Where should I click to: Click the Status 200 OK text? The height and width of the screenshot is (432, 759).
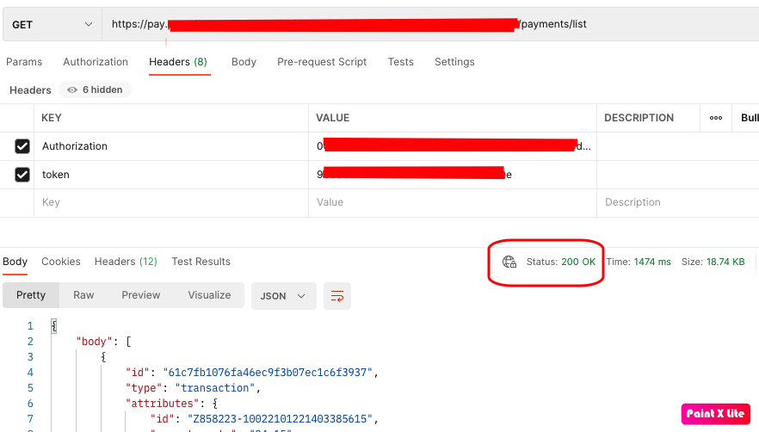[561, 262]
